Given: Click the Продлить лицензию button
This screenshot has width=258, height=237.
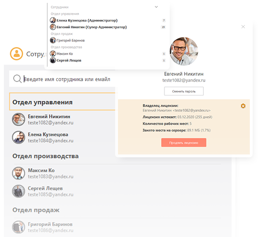Looking at the screenshot, I should (x=184, y=142).
